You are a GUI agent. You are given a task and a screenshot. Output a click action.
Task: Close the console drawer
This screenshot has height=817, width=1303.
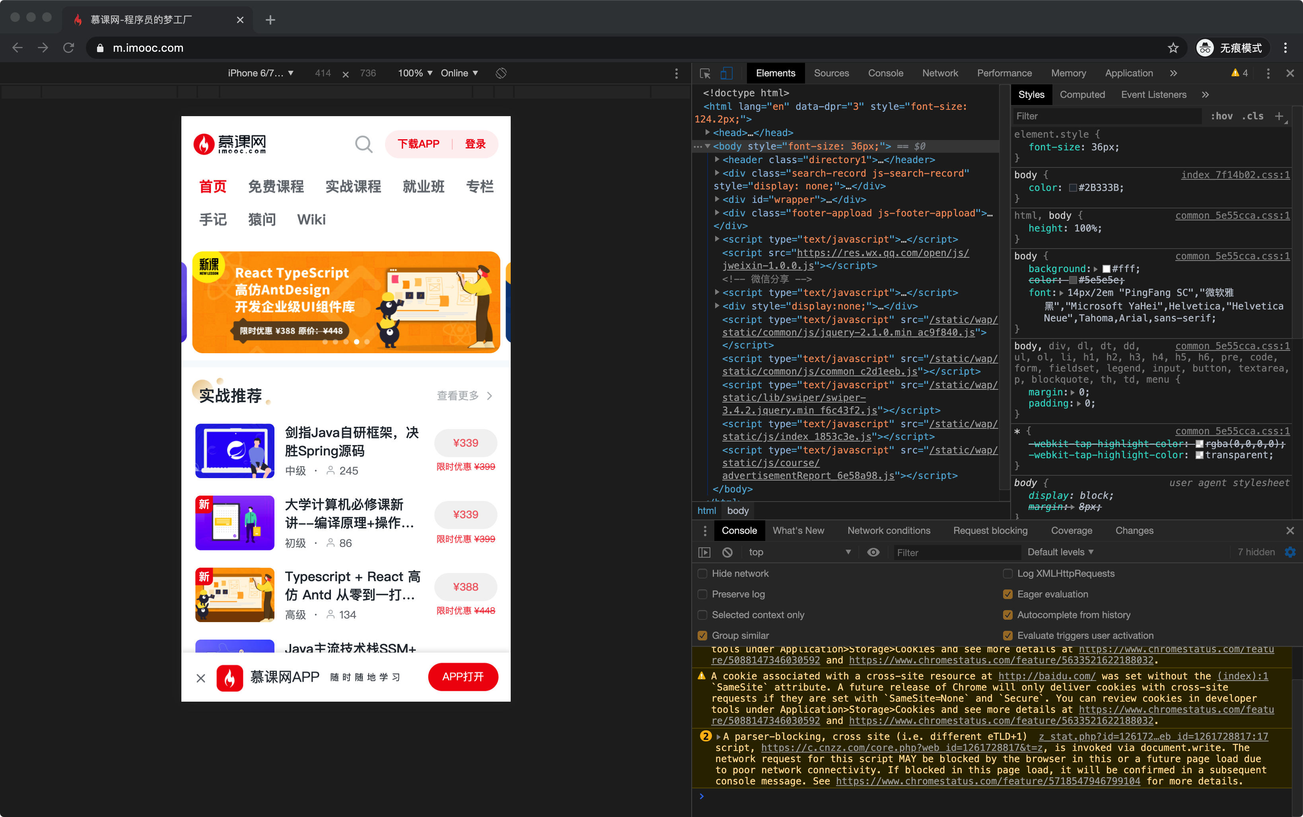1290,531
